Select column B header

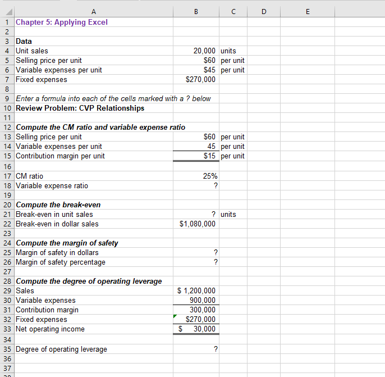tap(196, 12)
